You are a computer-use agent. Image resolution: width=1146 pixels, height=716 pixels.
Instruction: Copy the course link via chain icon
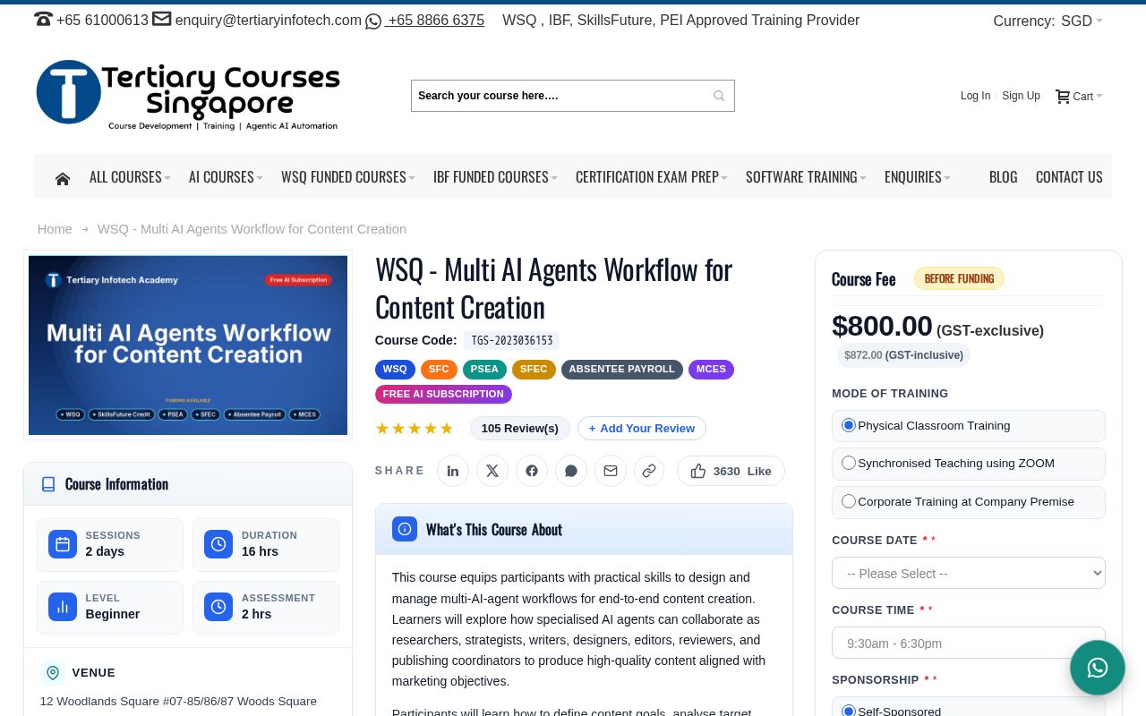click(649, 471)
